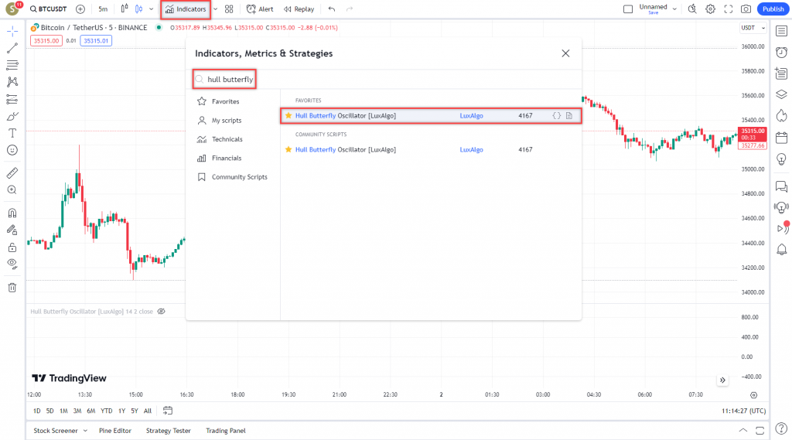The width and height of the screenshot is (792, 440).
Task: Expand the chart type dropdown chevron
Action: pos(151,9)
